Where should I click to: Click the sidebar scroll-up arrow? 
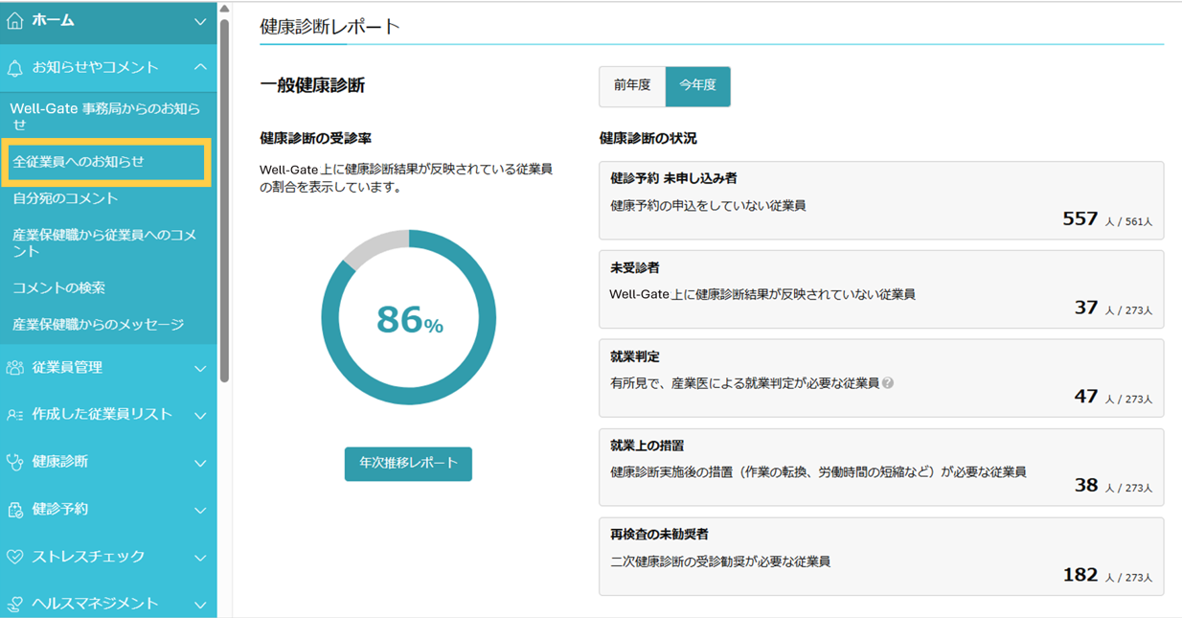point(224,9)
